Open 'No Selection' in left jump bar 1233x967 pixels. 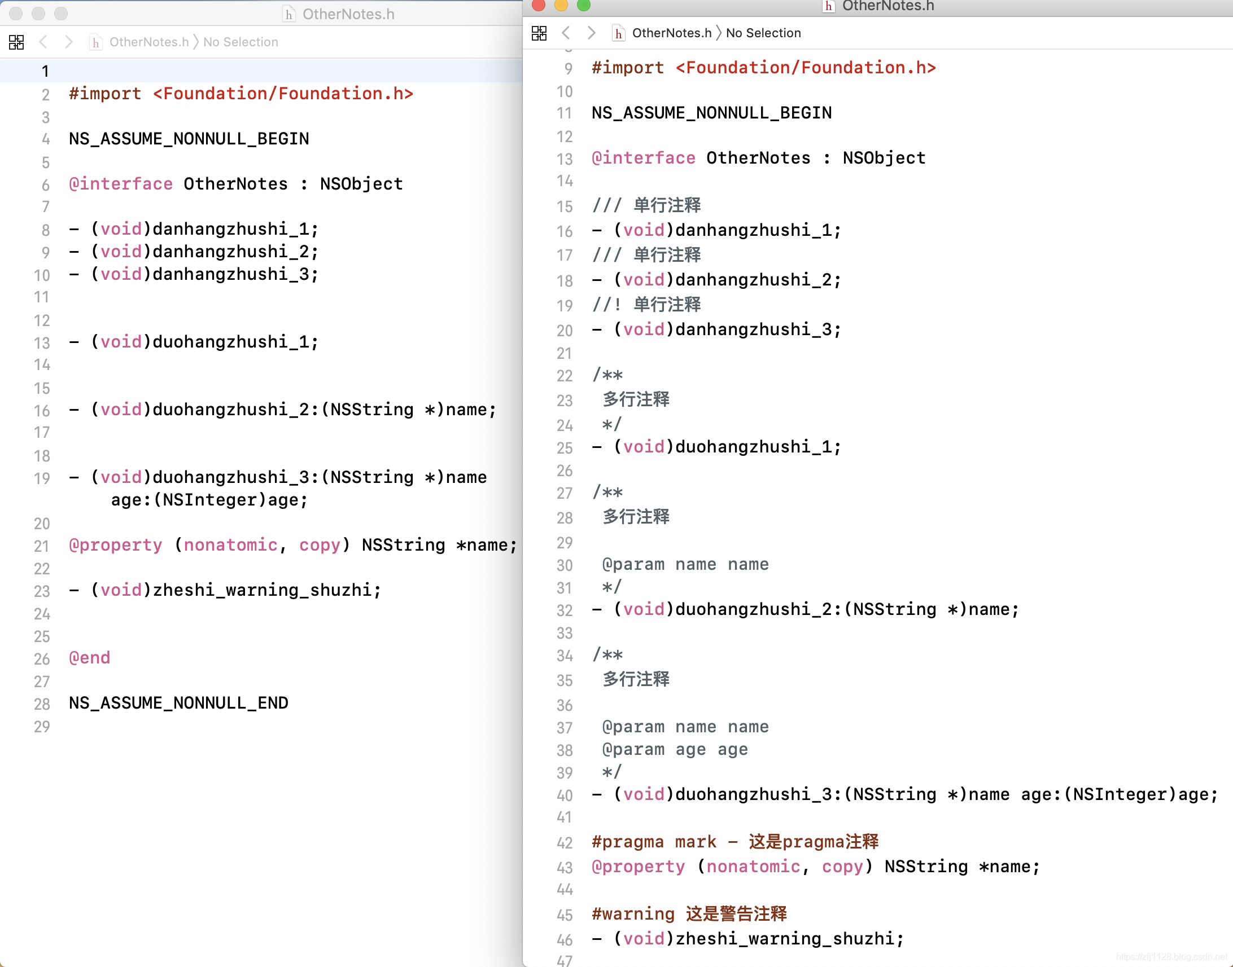pos(241,42)
